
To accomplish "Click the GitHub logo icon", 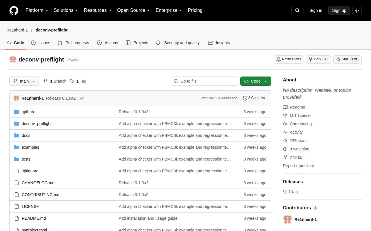I will click(14, 10).
